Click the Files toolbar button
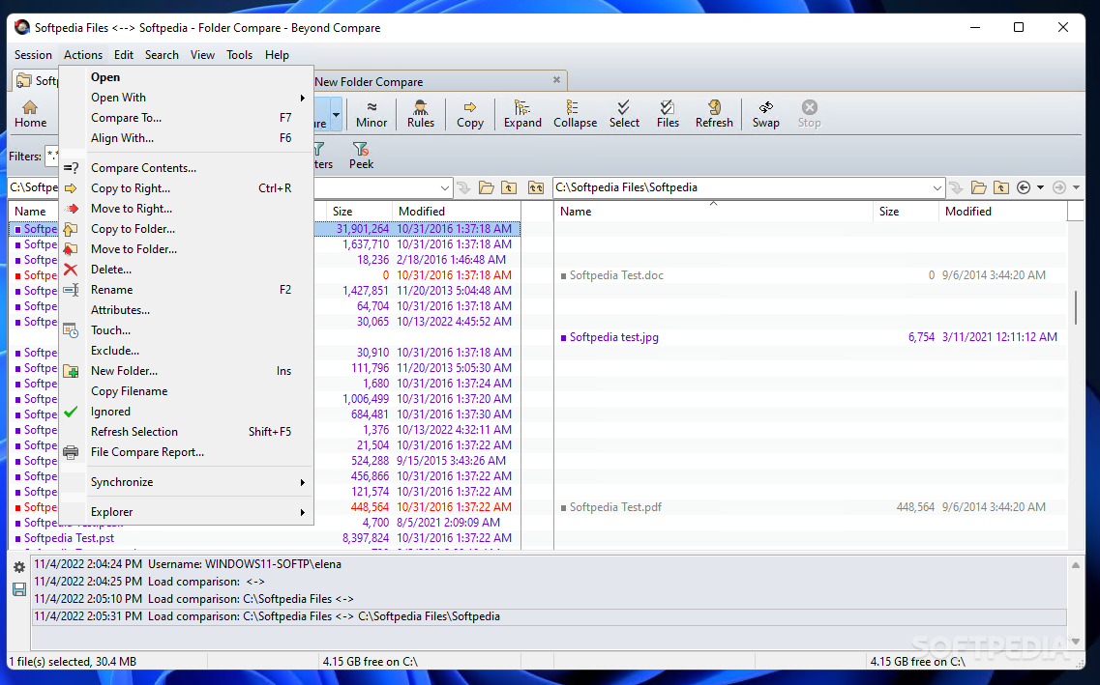This screenshot has height=685, width=1100. tap(668, 114)
